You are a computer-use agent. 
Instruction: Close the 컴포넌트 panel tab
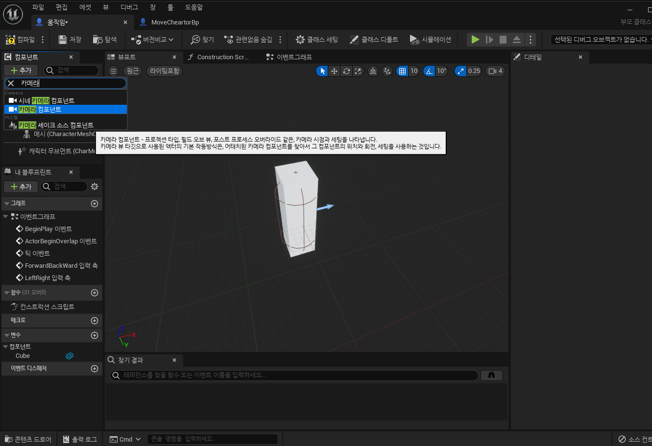[x=71, y=57]
